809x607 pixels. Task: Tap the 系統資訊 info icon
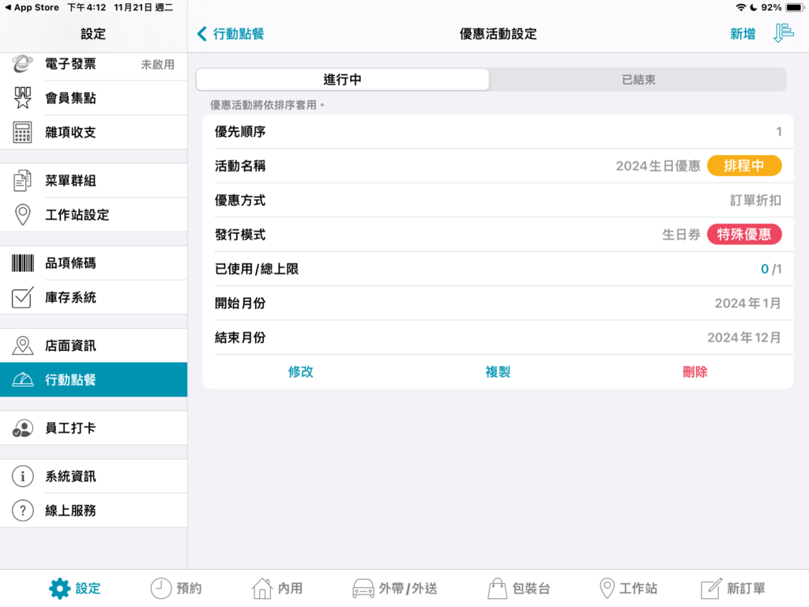click(23, 477)
